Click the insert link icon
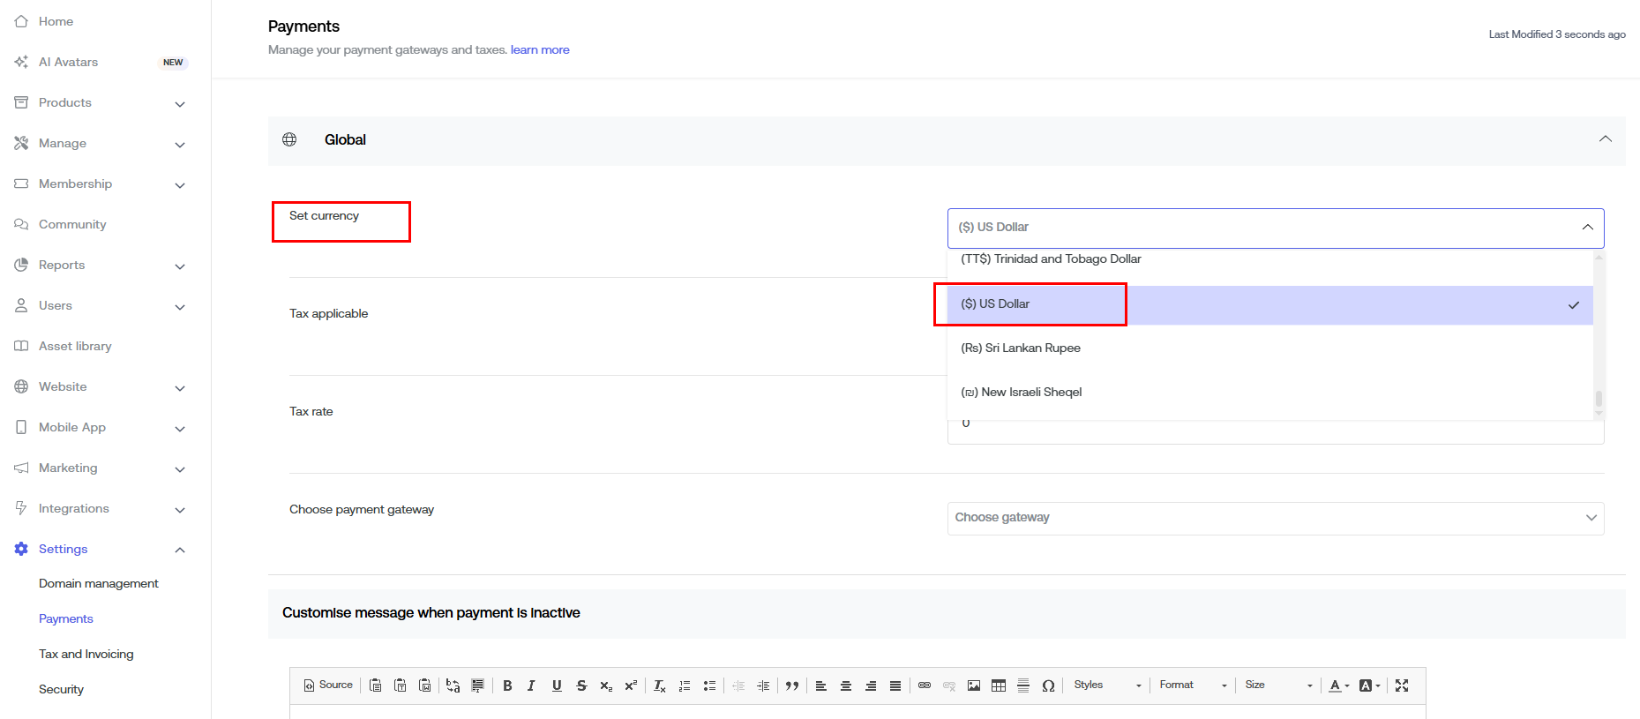The height and width of the screenshot is (719, 1640). tap(925, 685)
